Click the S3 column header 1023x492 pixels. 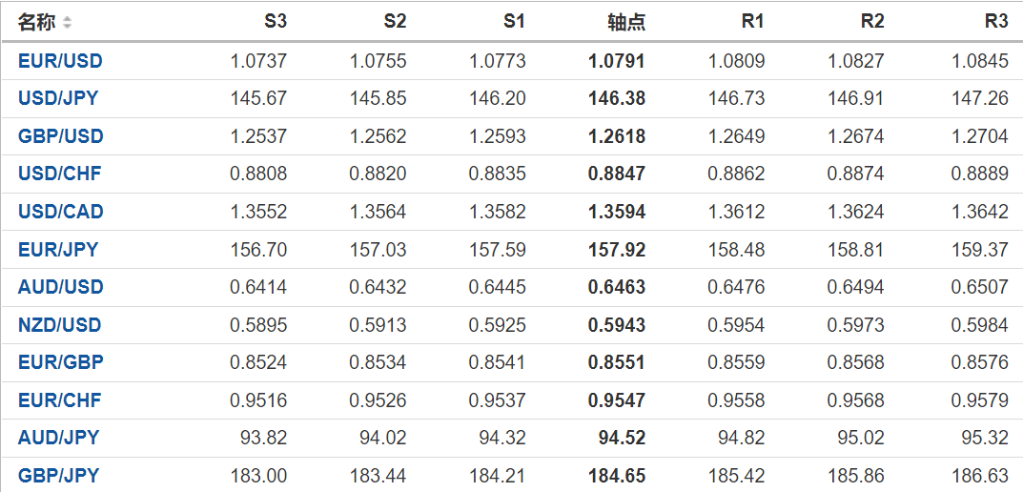pos(276,22)
